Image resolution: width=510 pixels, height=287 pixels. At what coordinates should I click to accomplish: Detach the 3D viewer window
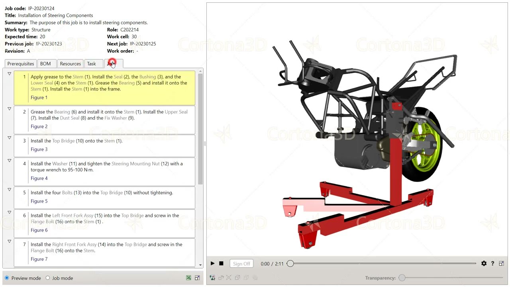coord(501,263)
